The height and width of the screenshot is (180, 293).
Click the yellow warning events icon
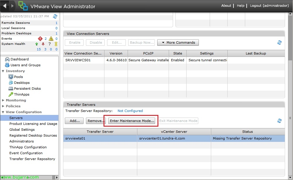[x=51, y=39]
